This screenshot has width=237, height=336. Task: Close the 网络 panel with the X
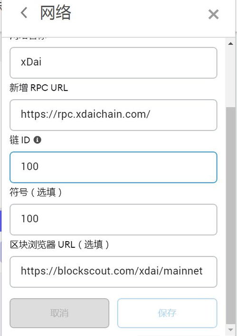point(213,14)
